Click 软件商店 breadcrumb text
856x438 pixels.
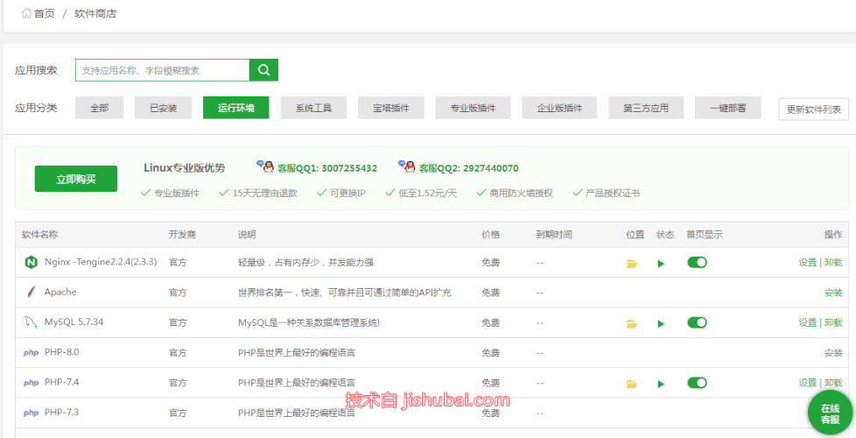pyautogui.click(x=95, y=14)
